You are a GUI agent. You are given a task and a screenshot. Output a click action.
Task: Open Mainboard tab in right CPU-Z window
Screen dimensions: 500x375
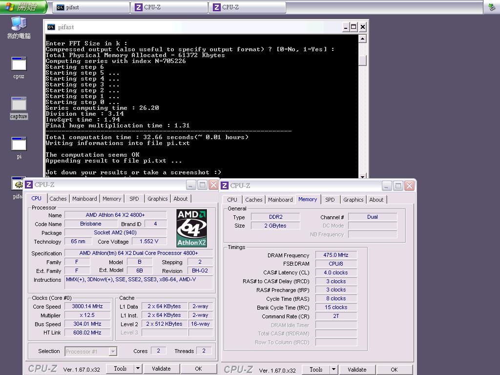click(280, 200)
